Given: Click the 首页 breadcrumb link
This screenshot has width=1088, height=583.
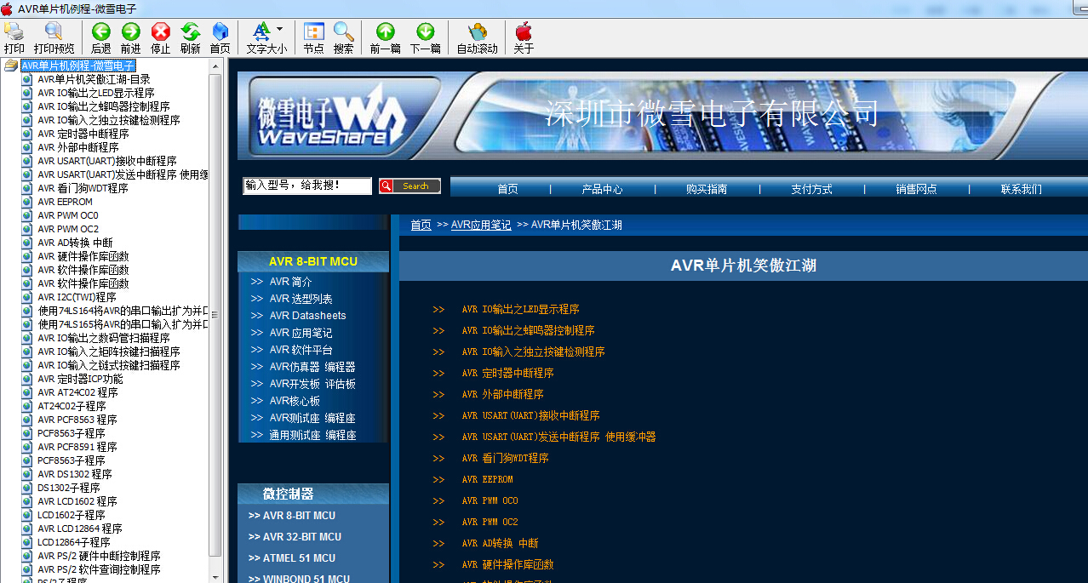Looking at the screenshot, I should coord(421,225).
